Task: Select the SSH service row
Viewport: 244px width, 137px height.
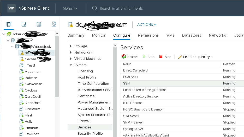Action: (x=182, y=83)
